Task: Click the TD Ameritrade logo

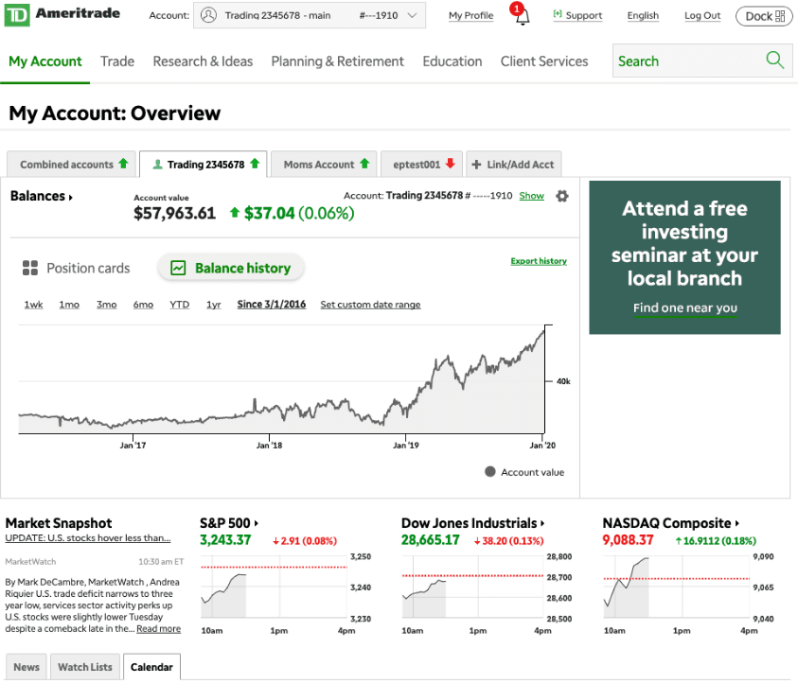Action: [62, 15]
